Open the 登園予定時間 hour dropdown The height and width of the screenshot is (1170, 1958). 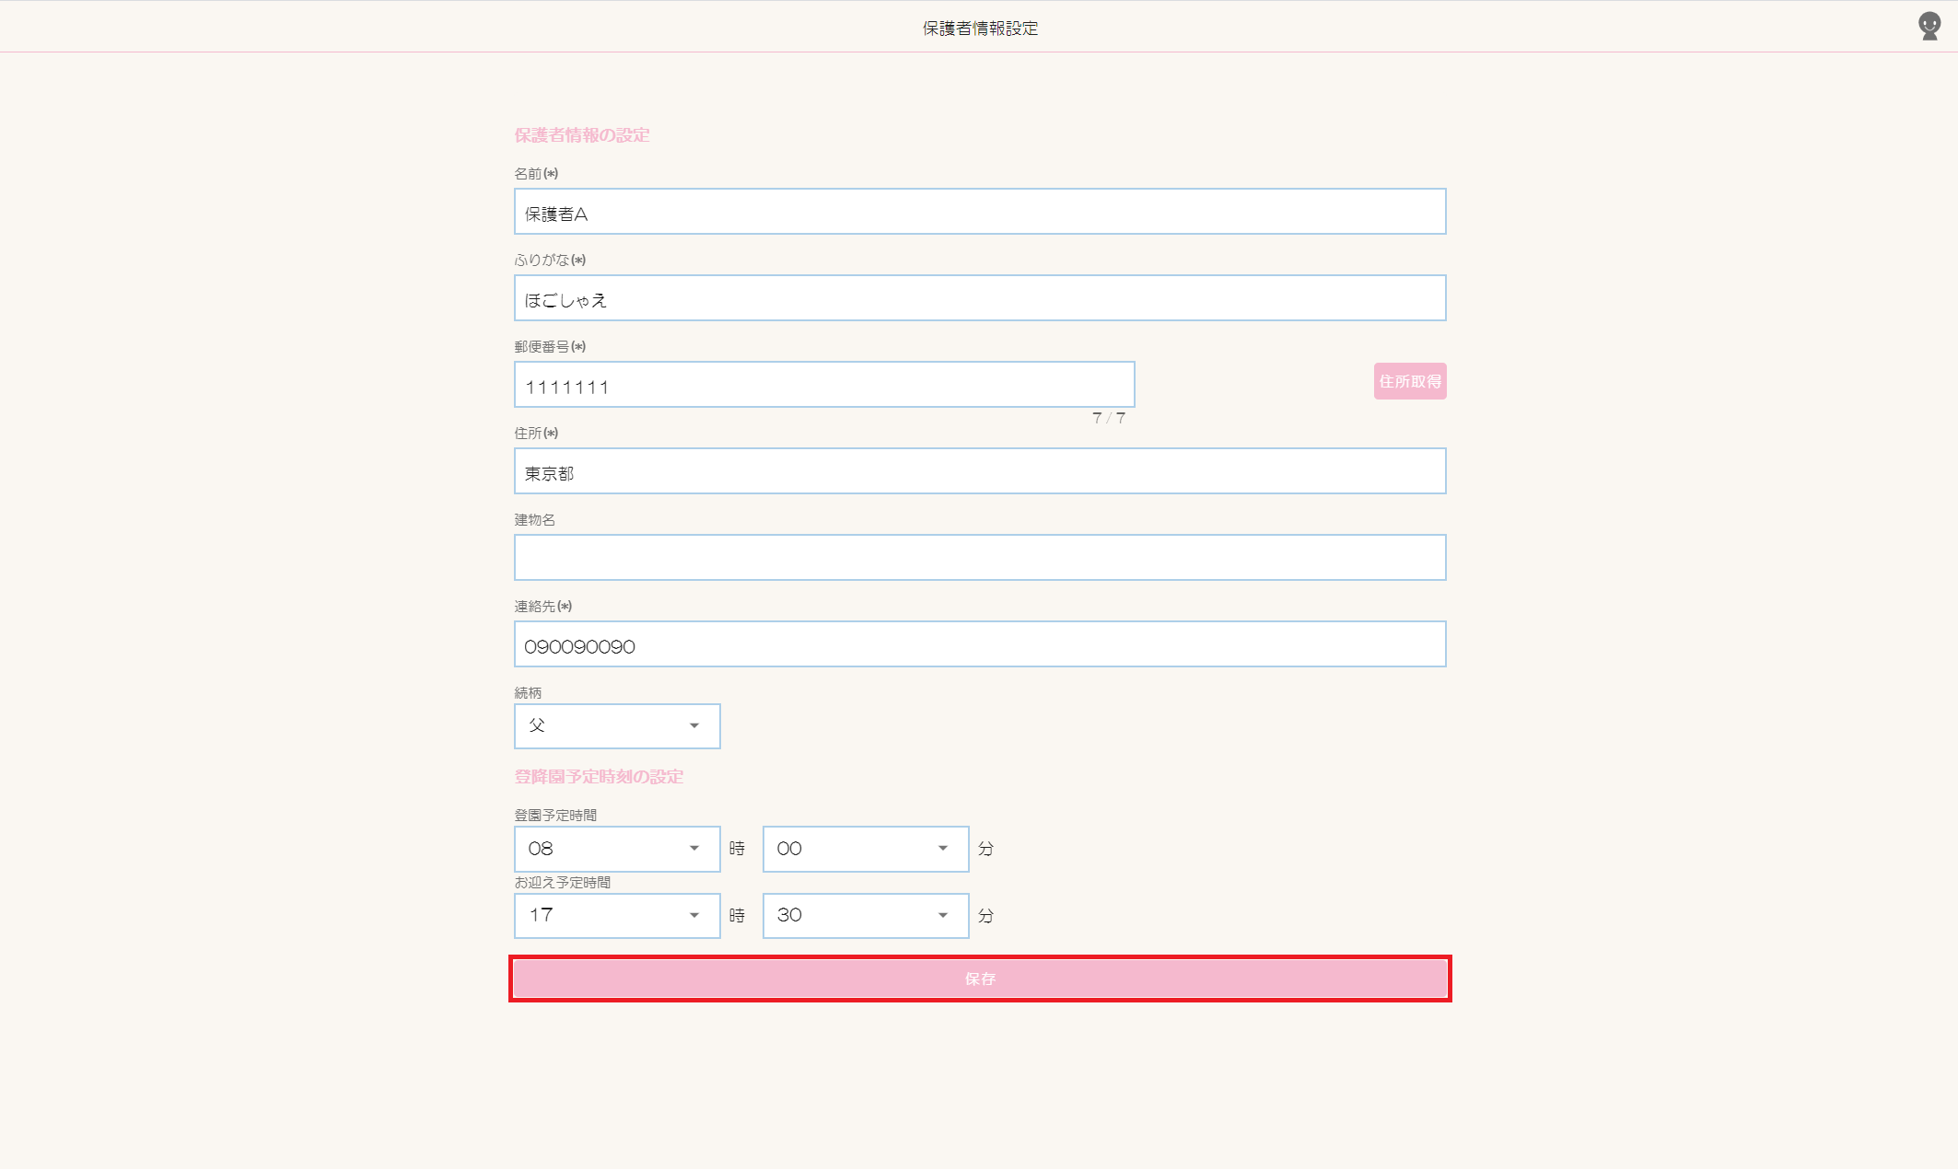click(617, 849)
